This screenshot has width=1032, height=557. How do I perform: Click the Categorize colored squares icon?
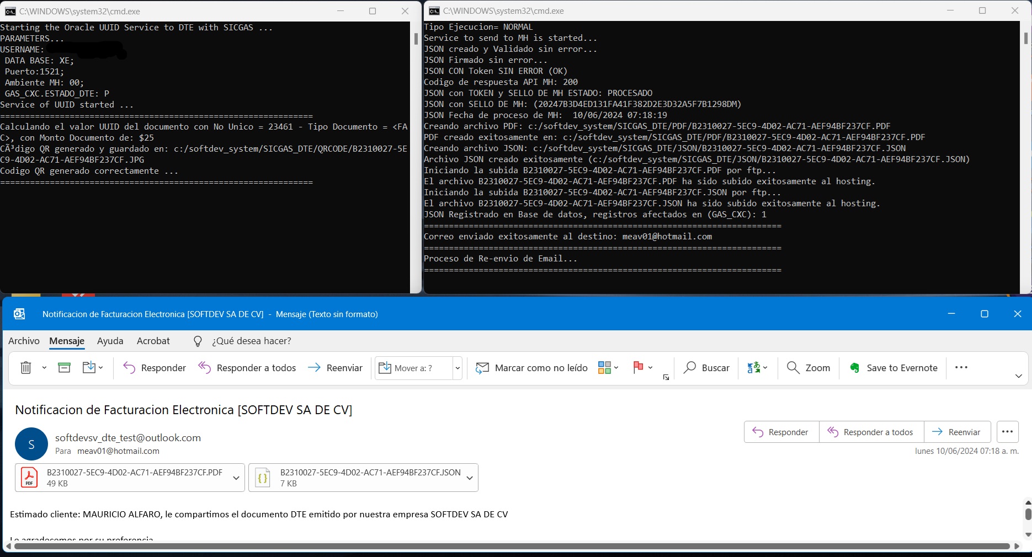click(605, 368)
